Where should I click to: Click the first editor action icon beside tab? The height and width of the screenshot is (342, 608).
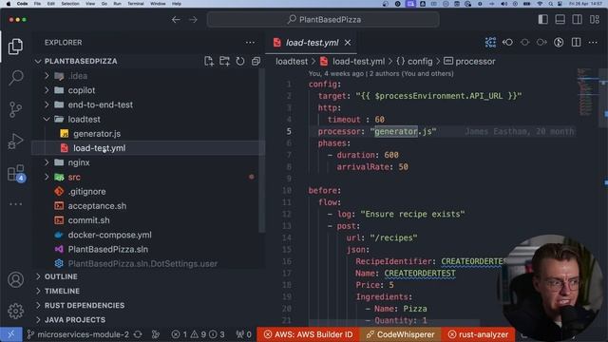490,42
